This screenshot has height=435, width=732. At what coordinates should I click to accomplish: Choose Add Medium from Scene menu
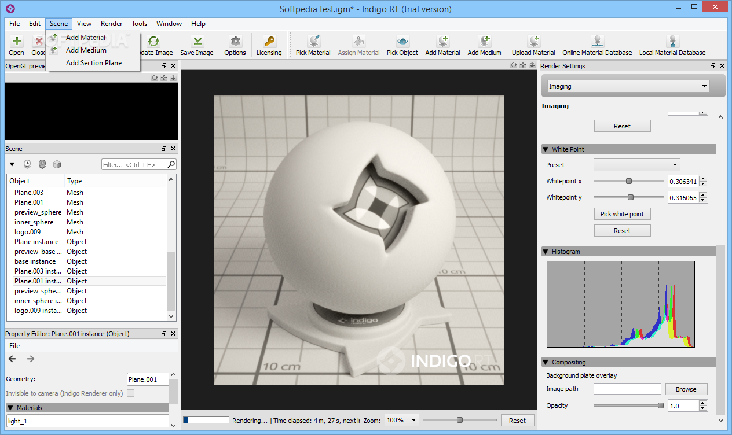click(x=93, y=50)
